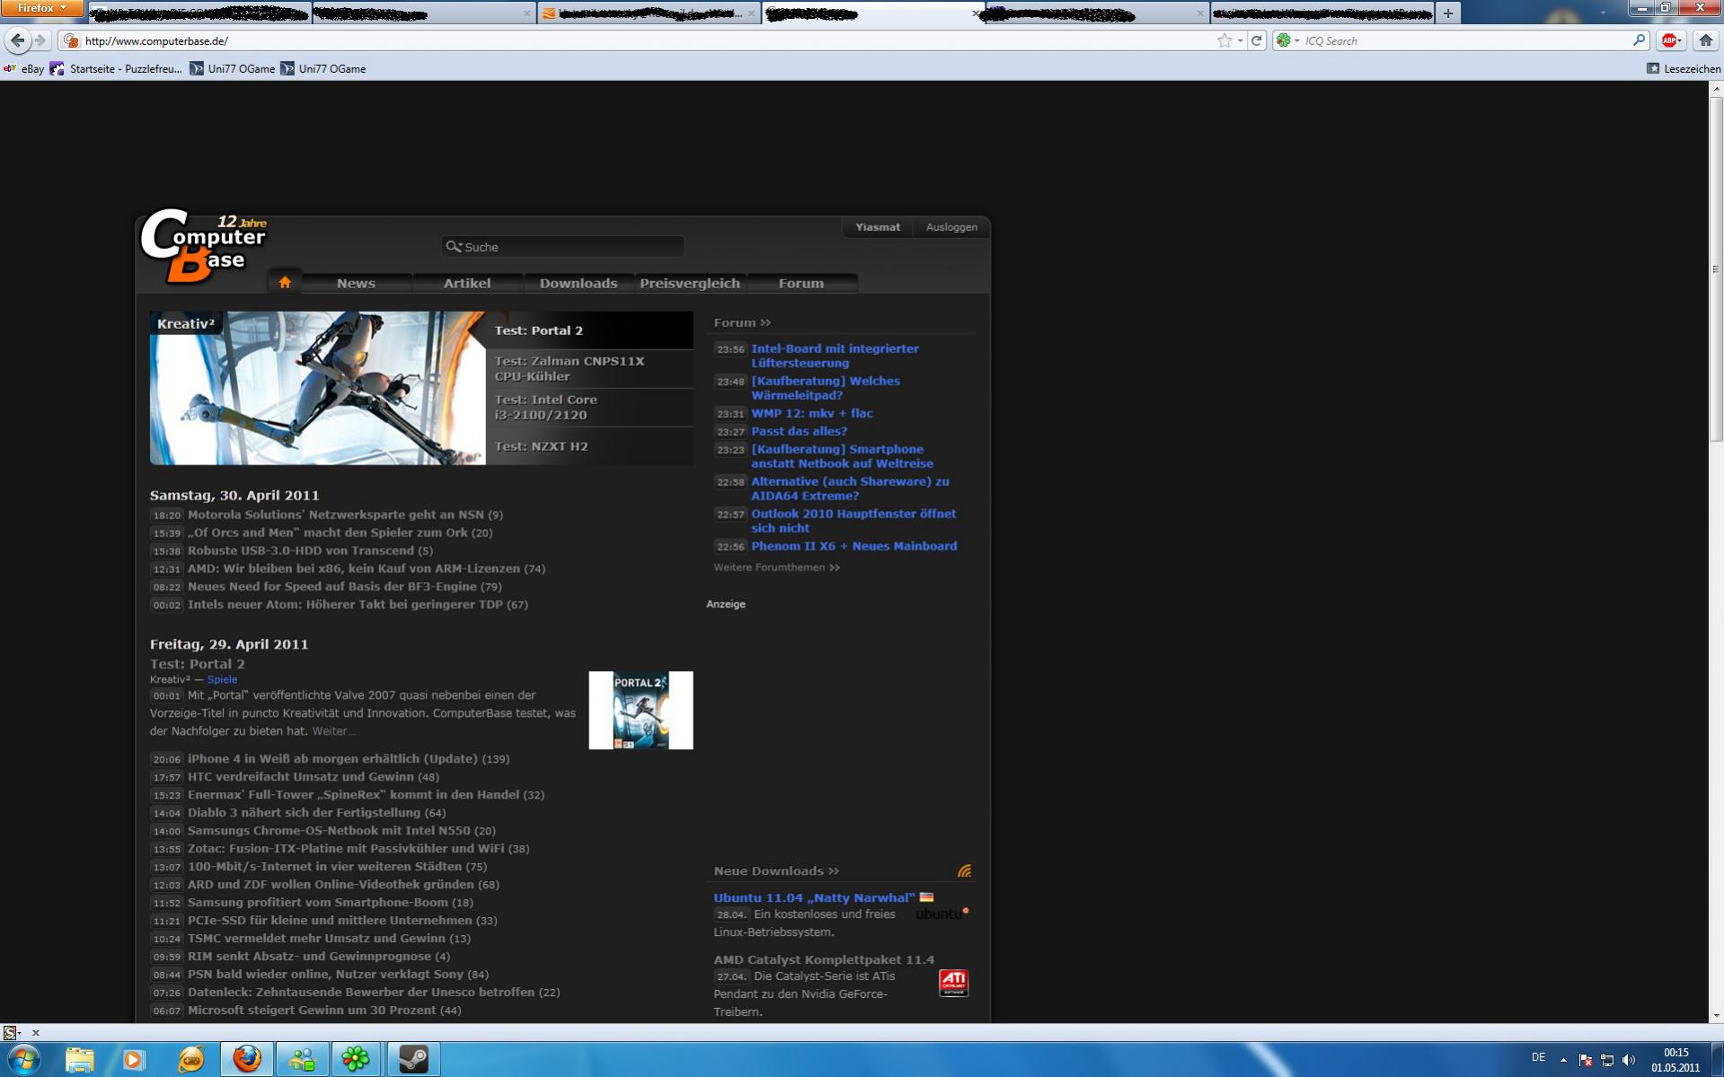Screen dimensions: 1724x1077
Task: Click the Suche search field
Action: pos(563,246)
